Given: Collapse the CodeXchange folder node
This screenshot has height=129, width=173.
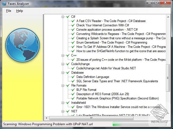Looking at the screenshot, I should tap(63, 64).
